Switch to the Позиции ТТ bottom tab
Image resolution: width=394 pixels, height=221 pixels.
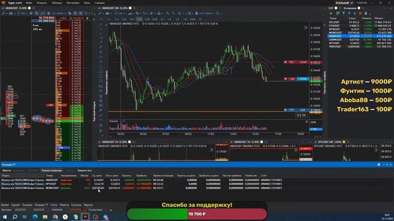click(41, 204)
